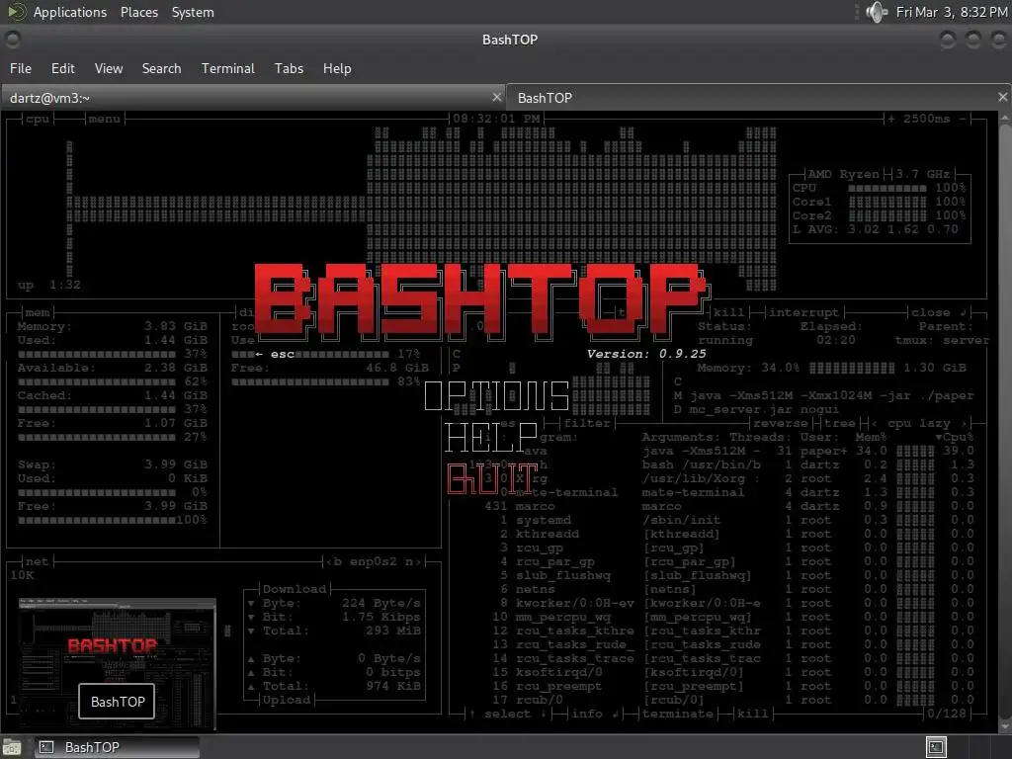Open the Search menu
Screen dimensions: 1012x759
(161, 68)
